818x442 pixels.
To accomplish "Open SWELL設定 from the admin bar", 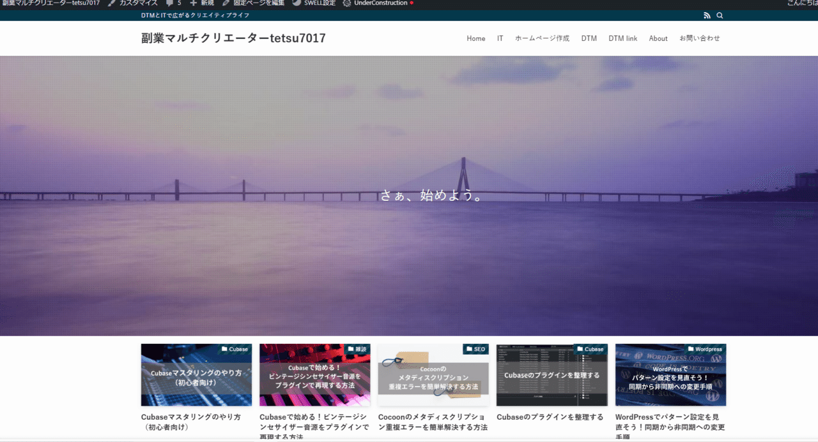I will click(x=314, y=3).
